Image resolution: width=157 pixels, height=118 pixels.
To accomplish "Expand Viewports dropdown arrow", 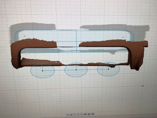I will point(94,114).
